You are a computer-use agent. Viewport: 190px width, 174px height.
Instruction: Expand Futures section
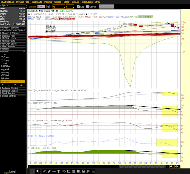(x=13, y=49)
